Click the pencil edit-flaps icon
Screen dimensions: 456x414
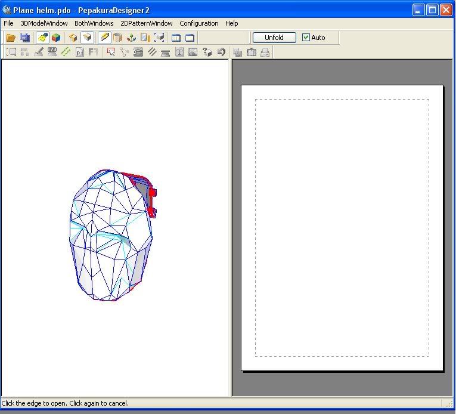[39, 52]
